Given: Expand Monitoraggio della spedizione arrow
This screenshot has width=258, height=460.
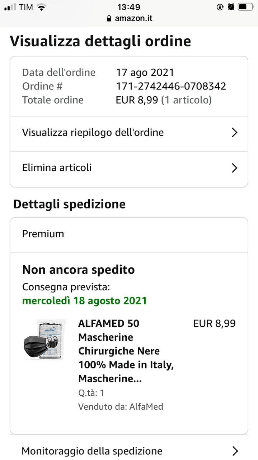Looking at the screenshot, I should 235,451.
